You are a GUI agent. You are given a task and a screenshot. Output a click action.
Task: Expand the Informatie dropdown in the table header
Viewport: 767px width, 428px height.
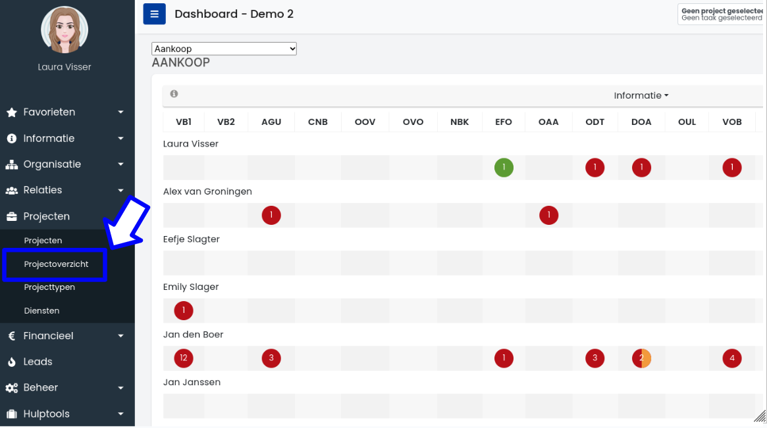click(x=641, y=95)
